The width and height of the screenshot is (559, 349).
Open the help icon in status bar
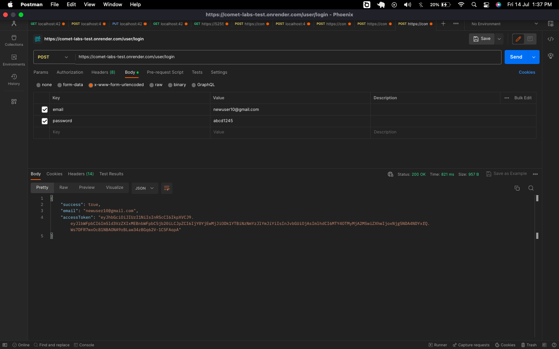(554, 345)
